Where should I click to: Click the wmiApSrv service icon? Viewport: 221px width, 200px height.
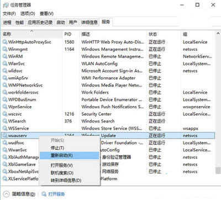(5, 78)
